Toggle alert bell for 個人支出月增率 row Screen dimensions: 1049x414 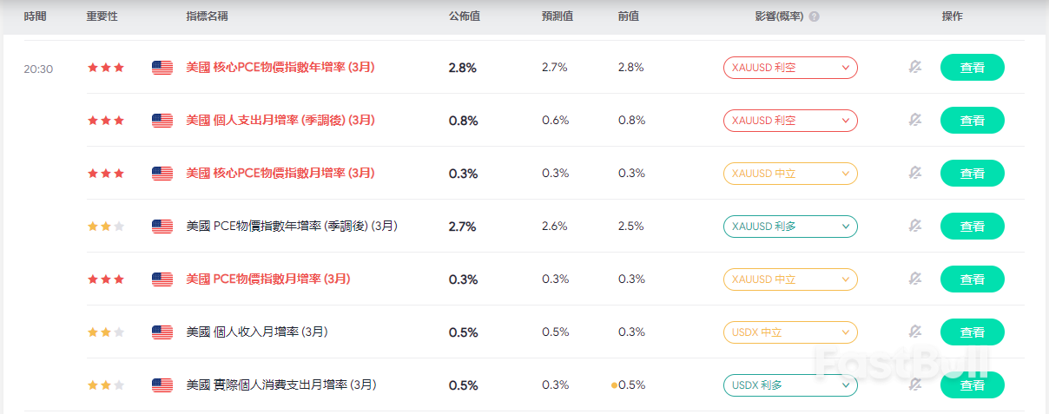click(914, 121)
